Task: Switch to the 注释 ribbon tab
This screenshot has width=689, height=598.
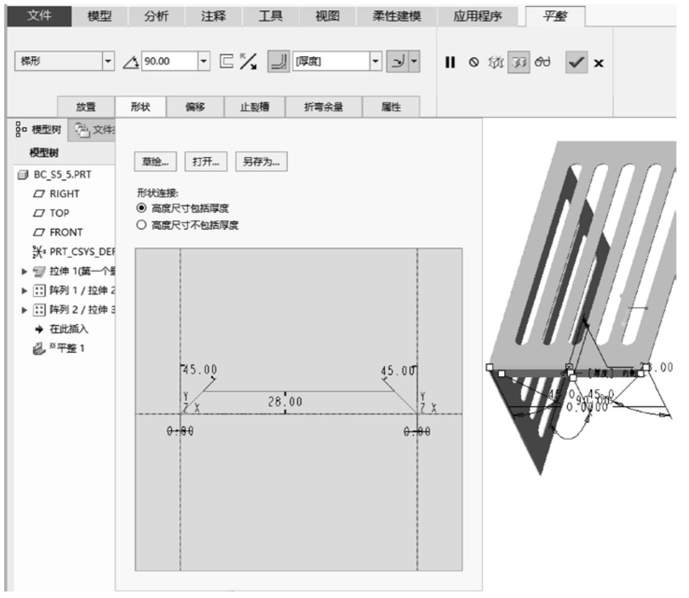Action: coord(213,16)
